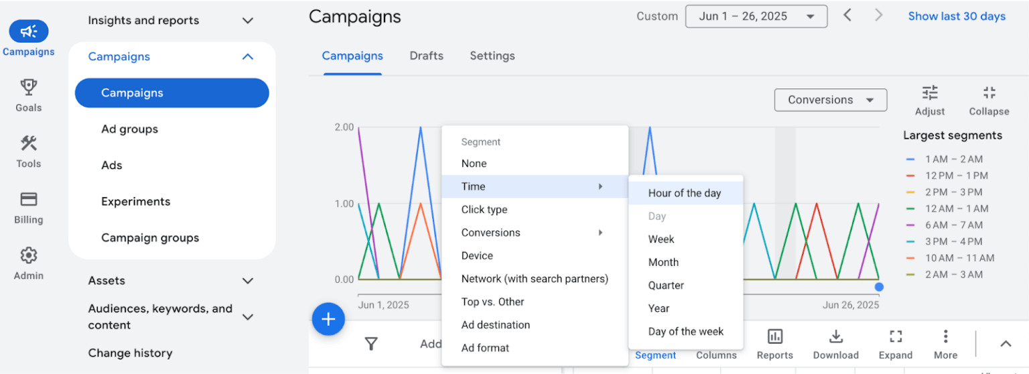Open the More options three-dot menu
Image resolution: width=1029 pixels, height=374 pixels.
pyautogui.click(x=945, y=337)
